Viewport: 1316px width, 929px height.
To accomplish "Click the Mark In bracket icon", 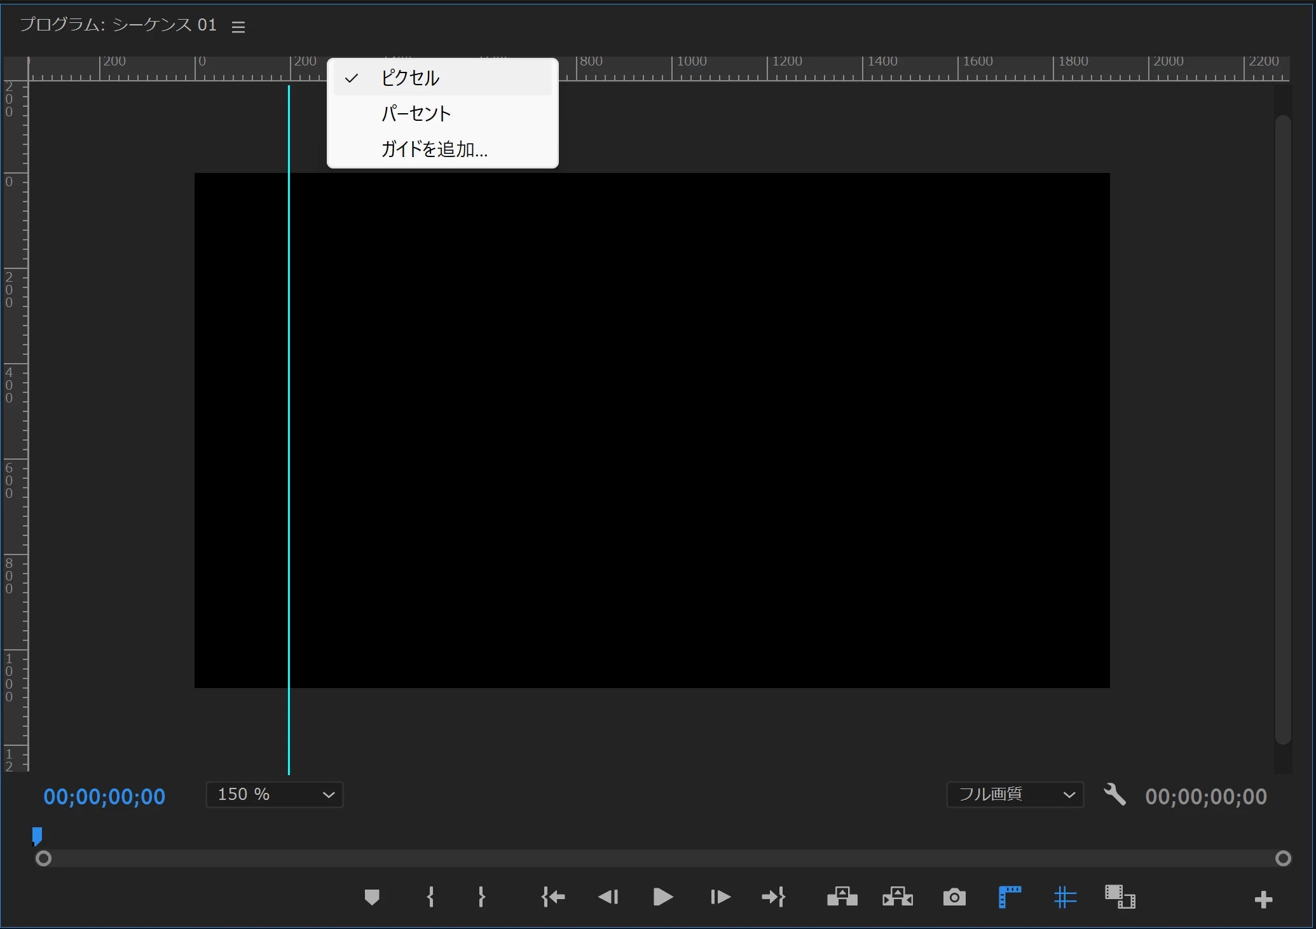I will pyautogui.click(x=430, y=897).
